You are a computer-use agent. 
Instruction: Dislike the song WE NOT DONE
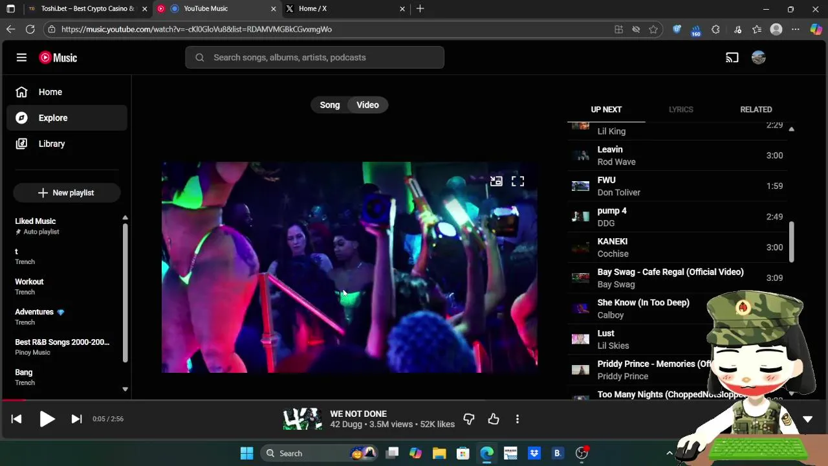(469, 419)
